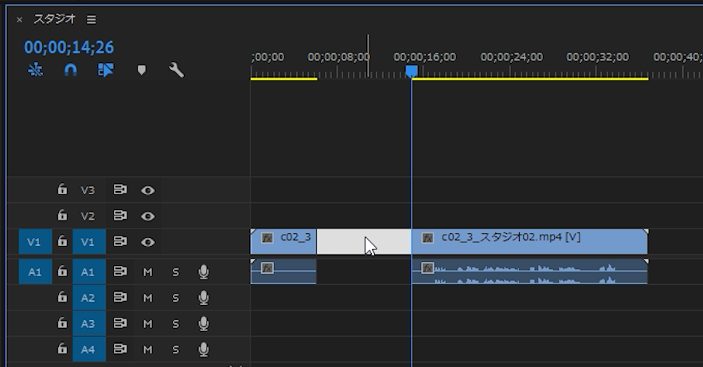Click time ruler at 00;00;32;00

pyautogui.click(x=597, y=57)
